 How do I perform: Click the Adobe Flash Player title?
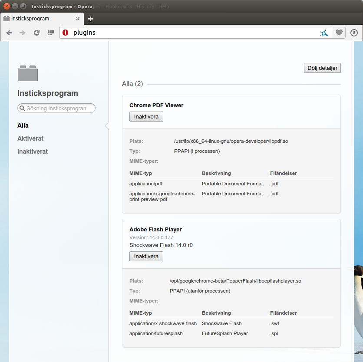[155, 229]
